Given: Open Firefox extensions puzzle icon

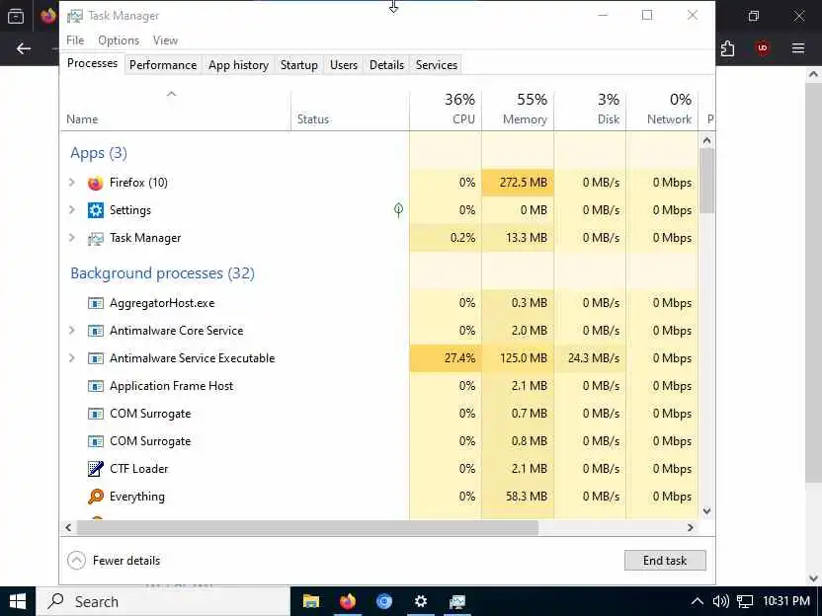Looking at the screenshot, I should coord(727,48).
